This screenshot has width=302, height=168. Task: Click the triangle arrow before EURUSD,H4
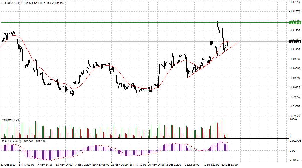3,3
